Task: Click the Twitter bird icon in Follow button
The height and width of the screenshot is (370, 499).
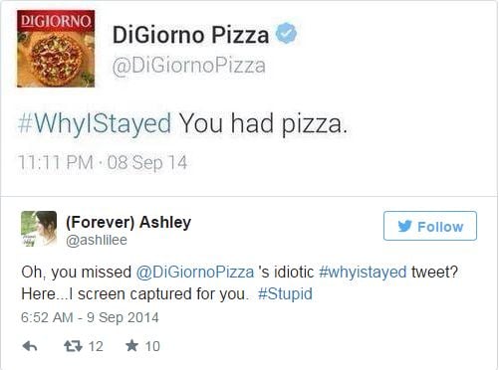Action: 405,226
